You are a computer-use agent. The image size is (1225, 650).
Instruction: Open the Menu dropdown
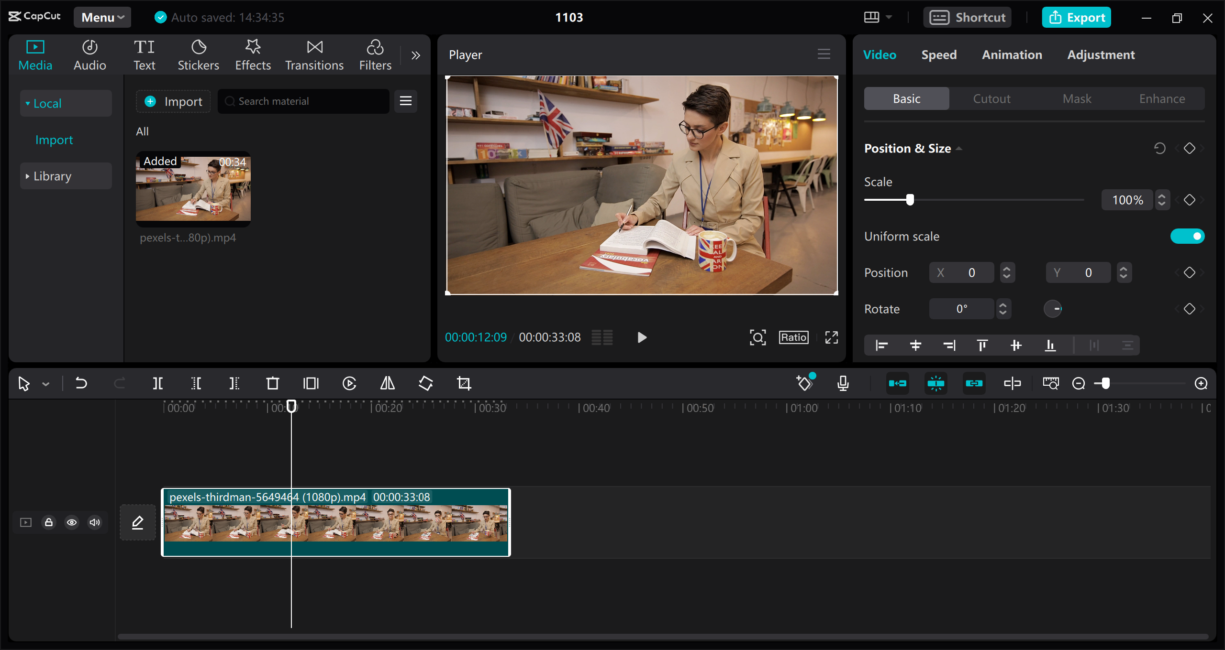coord(102,17)
